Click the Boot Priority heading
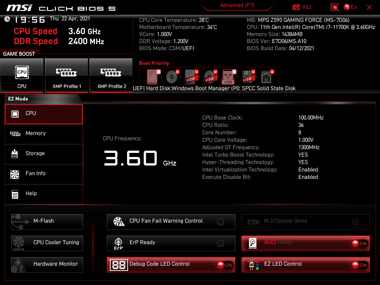380x285 pixels. click(x=154, y=63)
